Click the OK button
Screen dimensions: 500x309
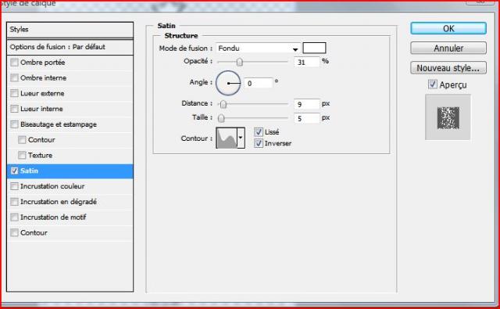tap(448, 28)
